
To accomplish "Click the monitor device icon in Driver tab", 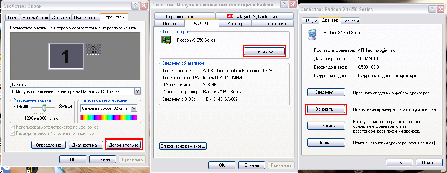I will click(x=313, y=35).
